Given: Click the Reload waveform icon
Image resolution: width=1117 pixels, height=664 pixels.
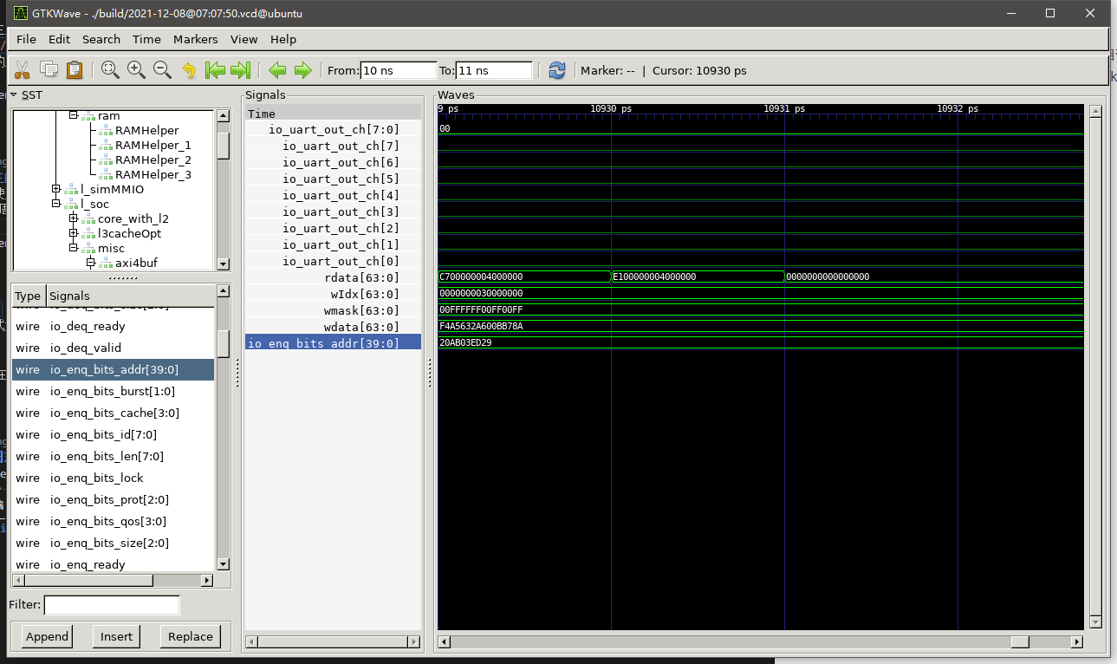Looking at the screenshot, I should tap(556, 70).
